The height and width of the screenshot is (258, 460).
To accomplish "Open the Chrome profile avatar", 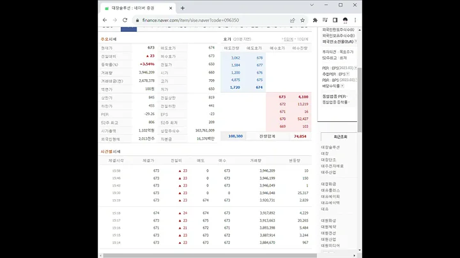I will coord(345,20).
